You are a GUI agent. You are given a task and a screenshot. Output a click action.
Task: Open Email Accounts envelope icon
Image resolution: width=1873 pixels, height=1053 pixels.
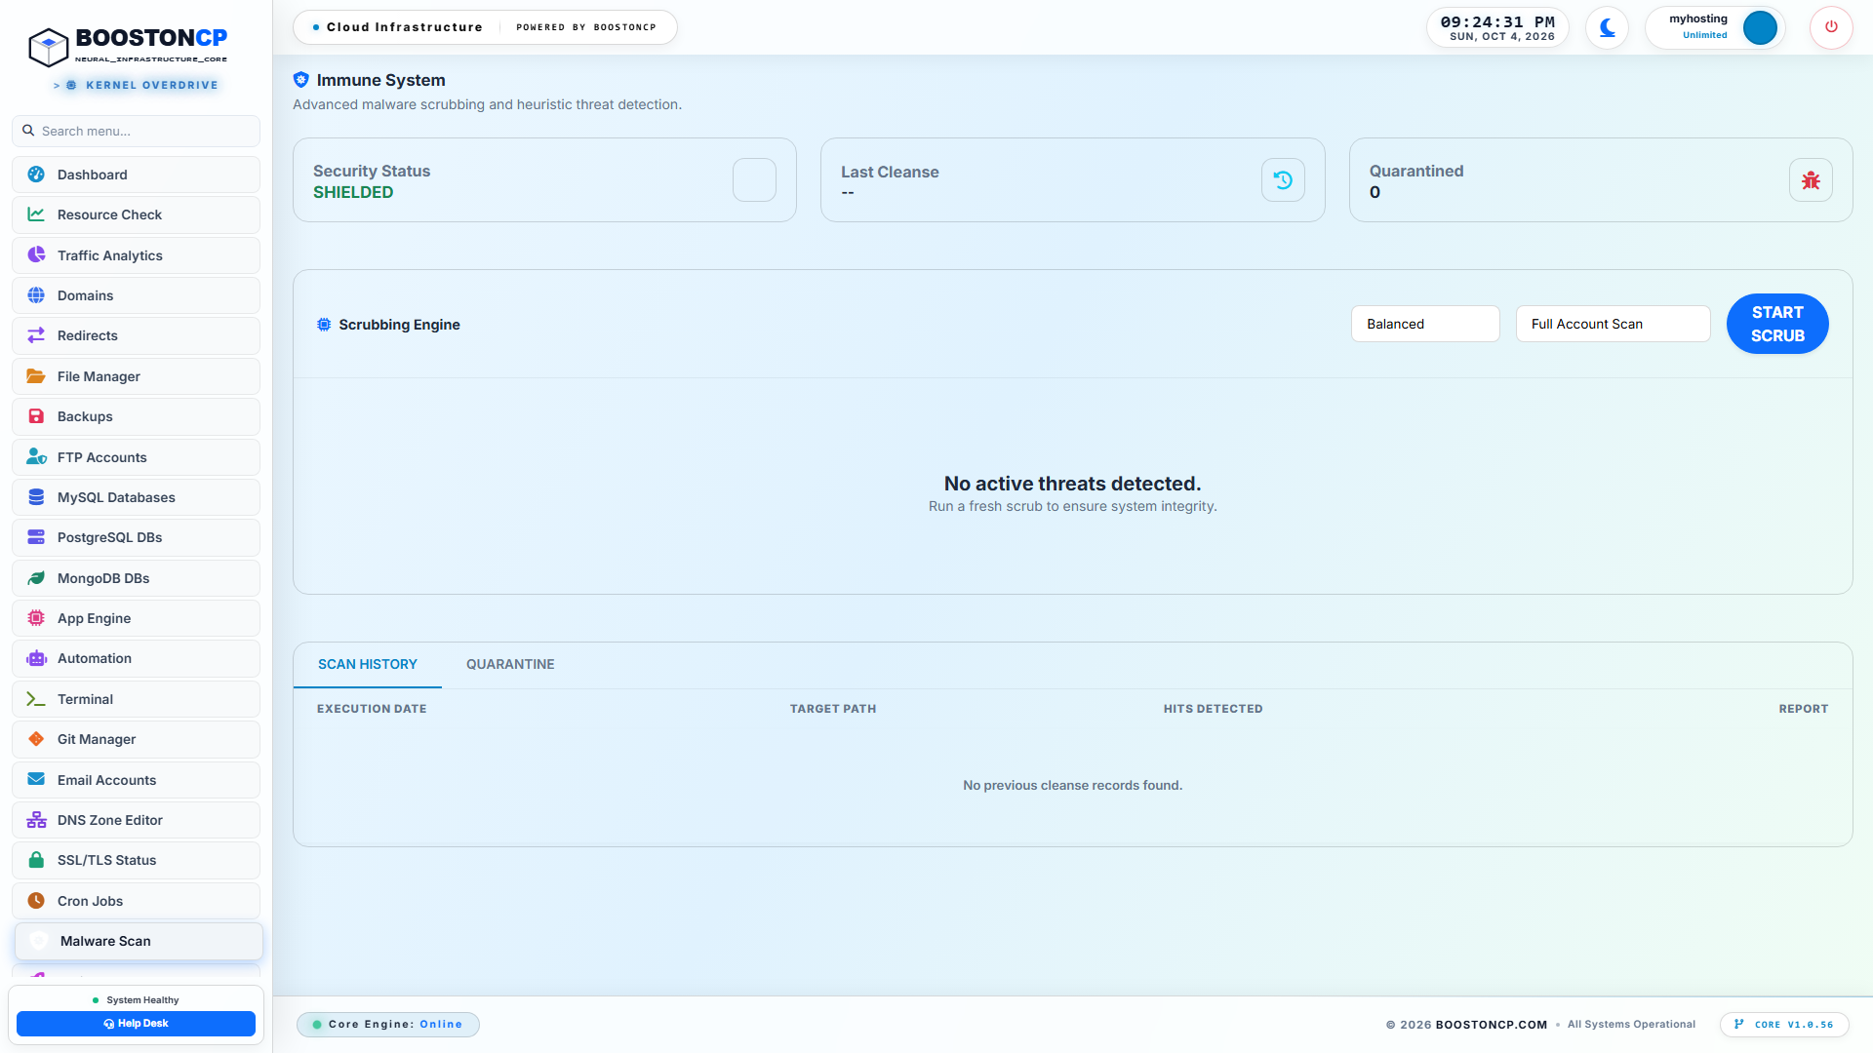click(36, 780)
